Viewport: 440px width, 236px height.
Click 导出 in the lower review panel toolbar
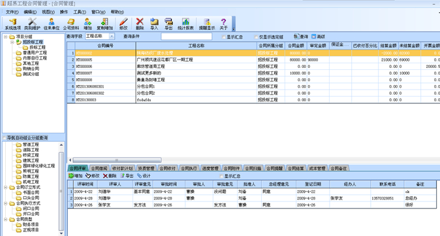tap(127, 176)
